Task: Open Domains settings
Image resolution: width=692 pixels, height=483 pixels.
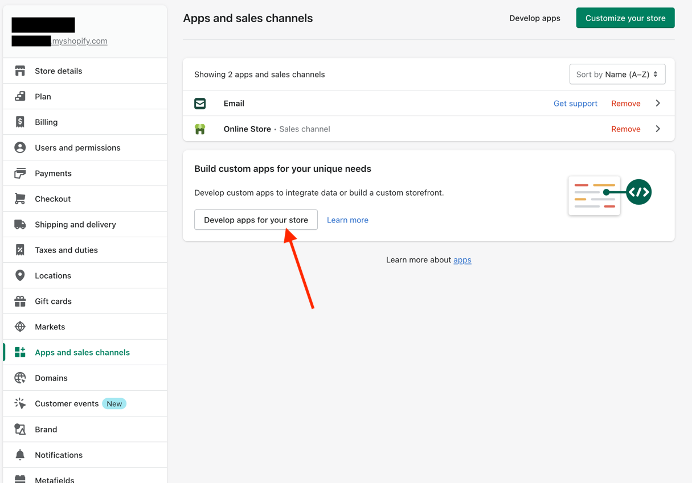Action: (85, 378)
